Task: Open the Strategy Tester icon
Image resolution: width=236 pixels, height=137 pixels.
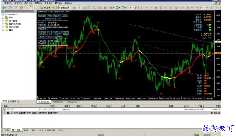Action: (x=36, y=7)
